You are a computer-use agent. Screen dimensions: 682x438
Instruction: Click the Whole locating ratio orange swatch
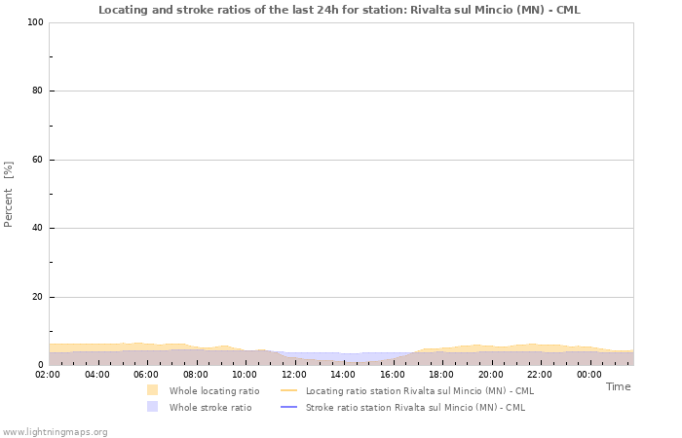pos(152,390)
